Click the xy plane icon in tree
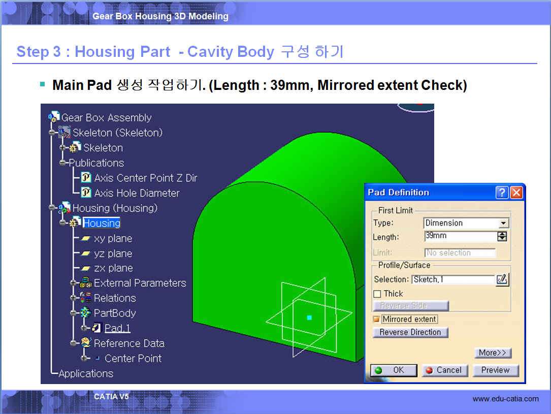Viewport: 551px width, 414px height. 86,238
